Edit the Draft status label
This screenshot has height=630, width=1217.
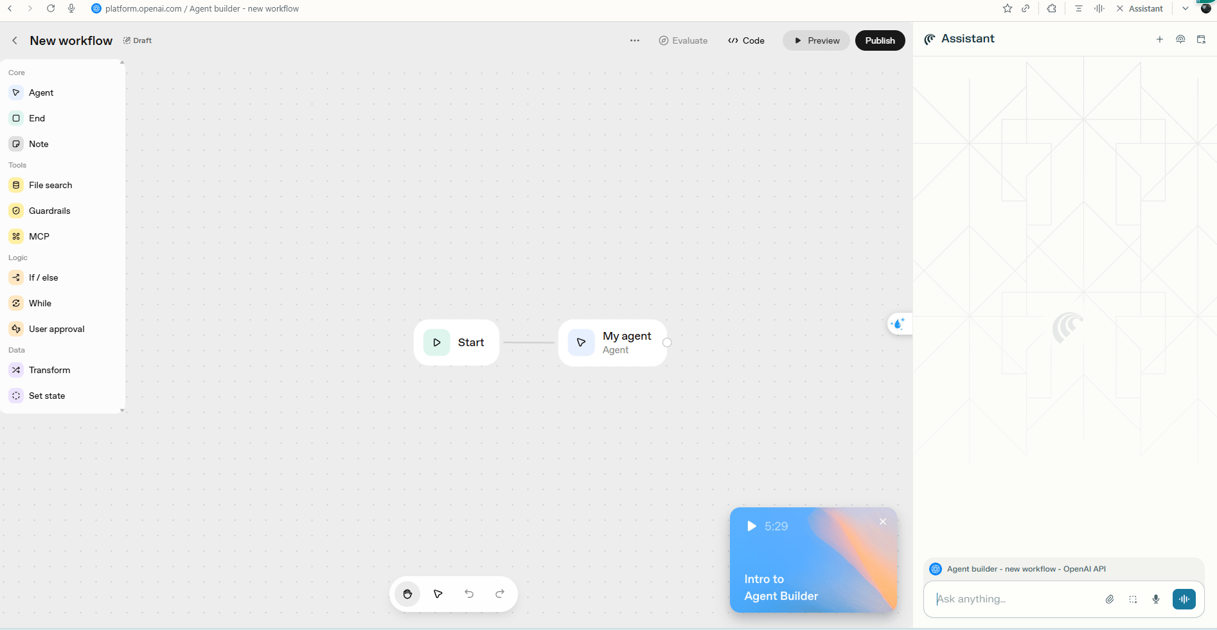[x=138, y=40]
